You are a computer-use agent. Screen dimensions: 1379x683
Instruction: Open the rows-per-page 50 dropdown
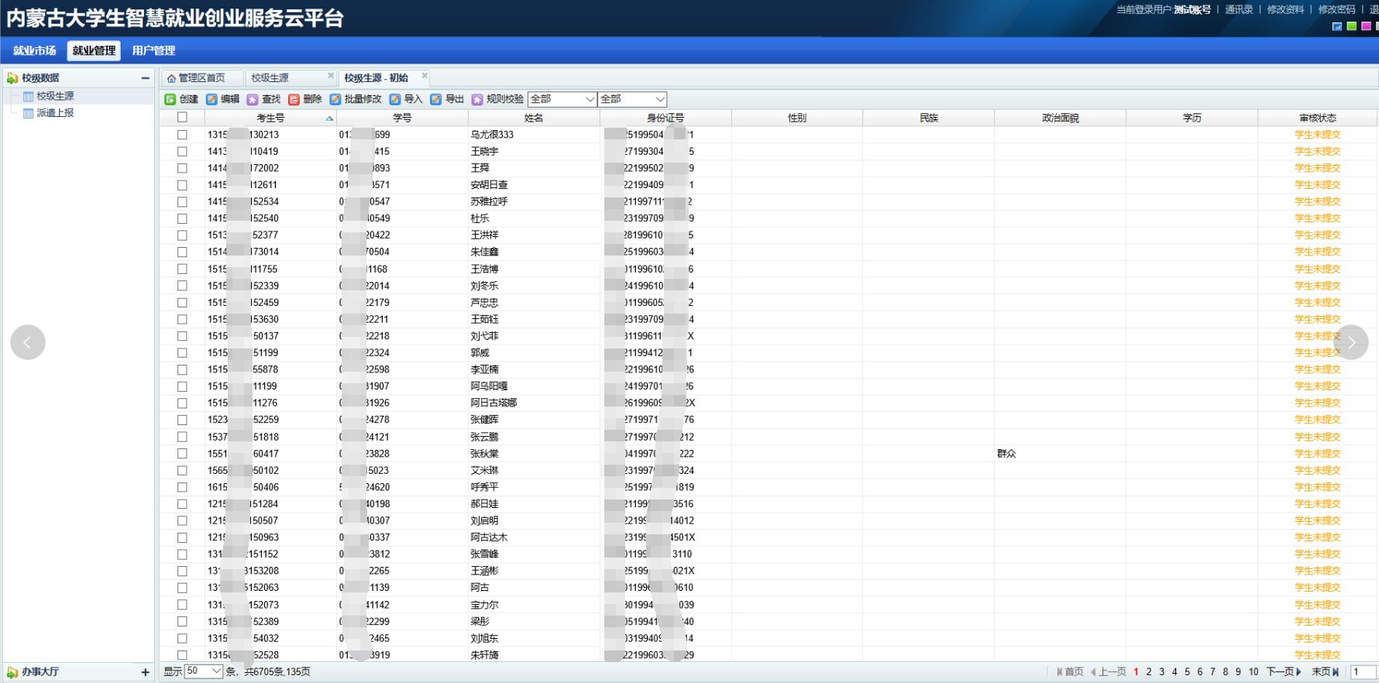point(204,671)
